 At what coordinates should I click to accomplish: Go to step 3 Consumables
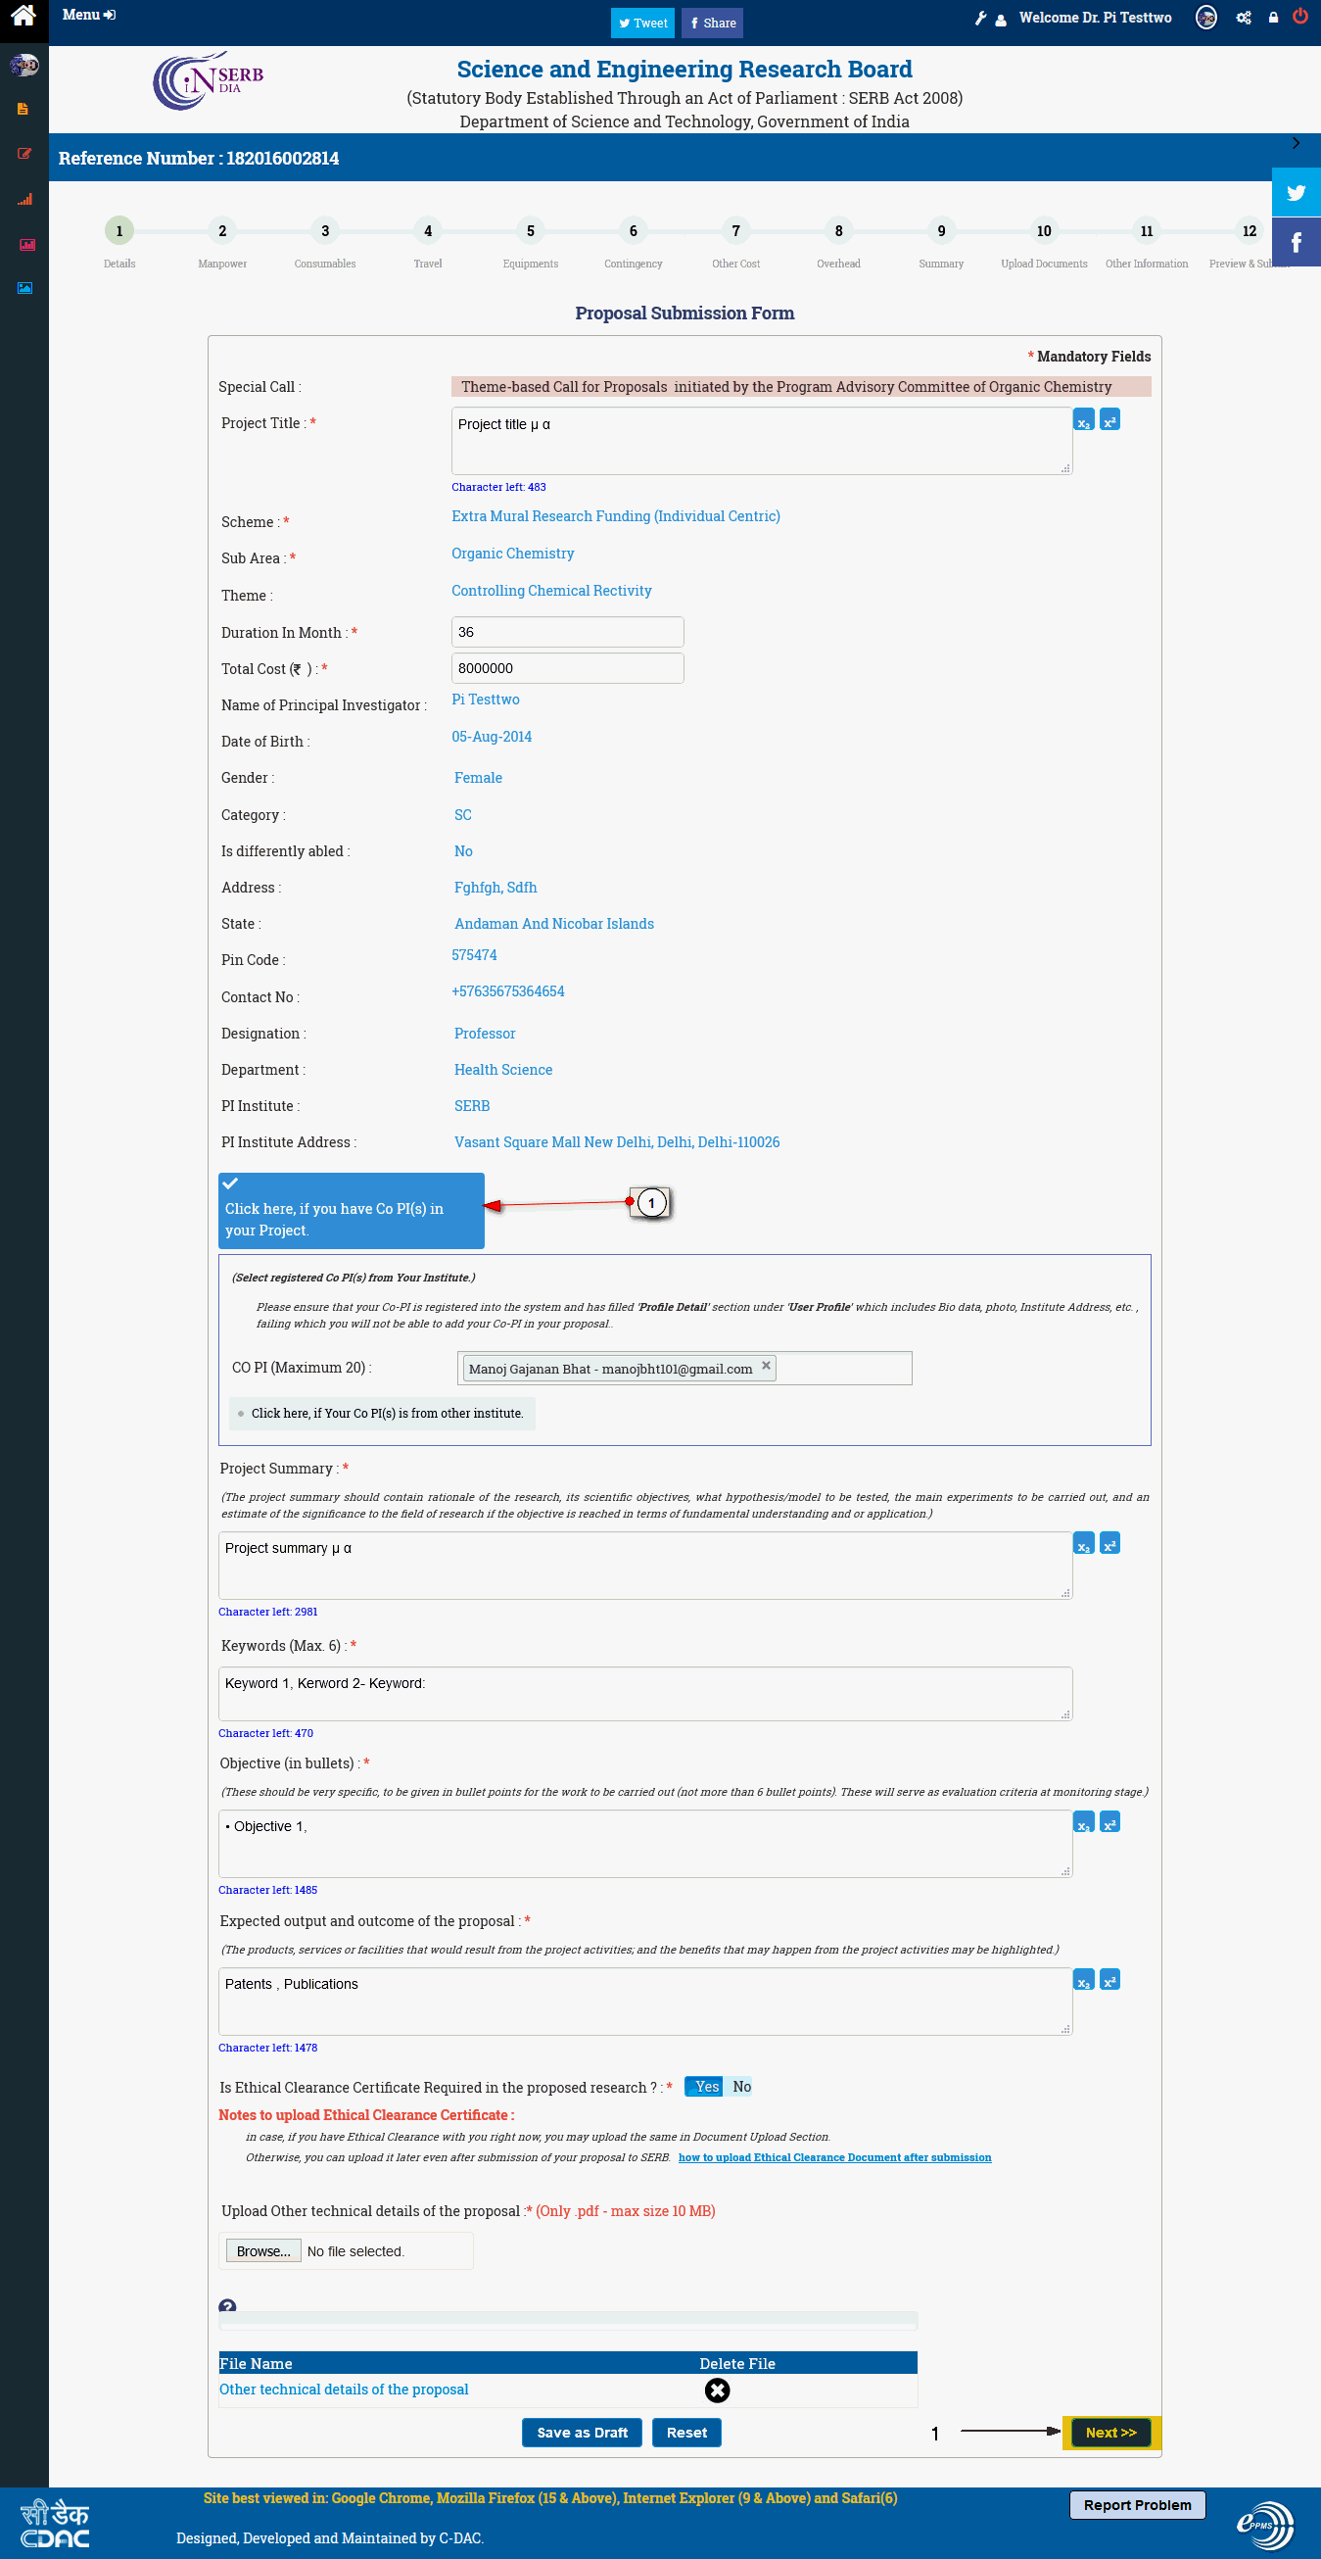(x=325, y=231)
